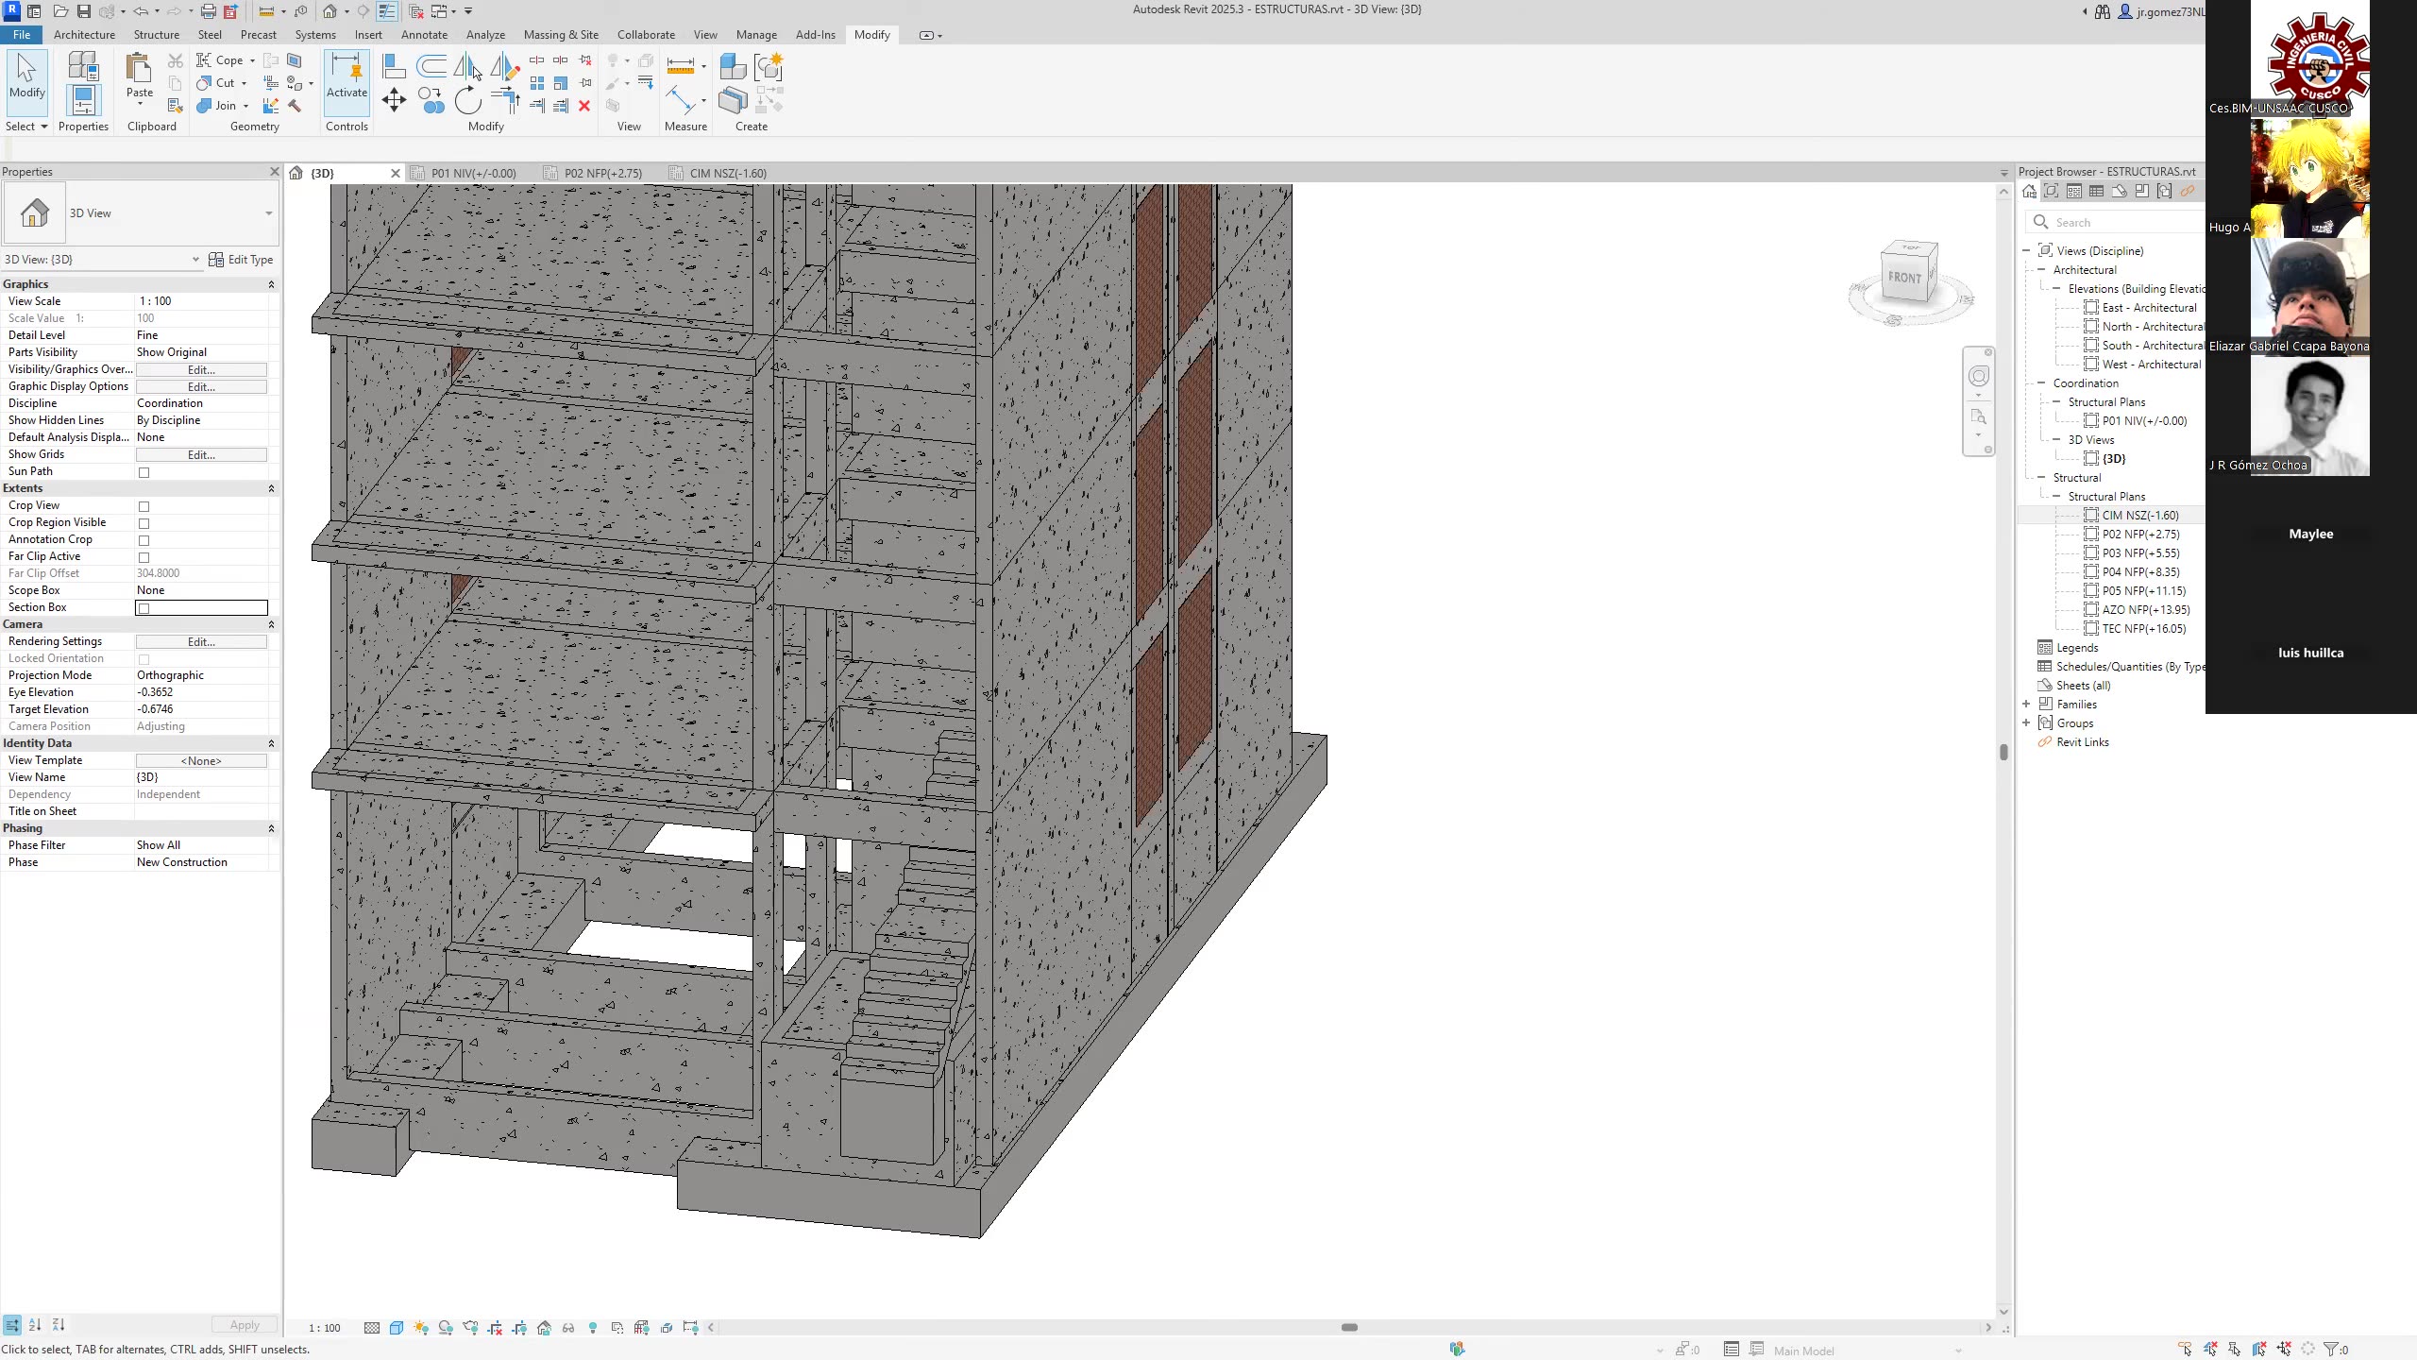Click the Temporary Hide/Isolate glasses icon
2417x1360 pixels.
[x=568, y=1328]
